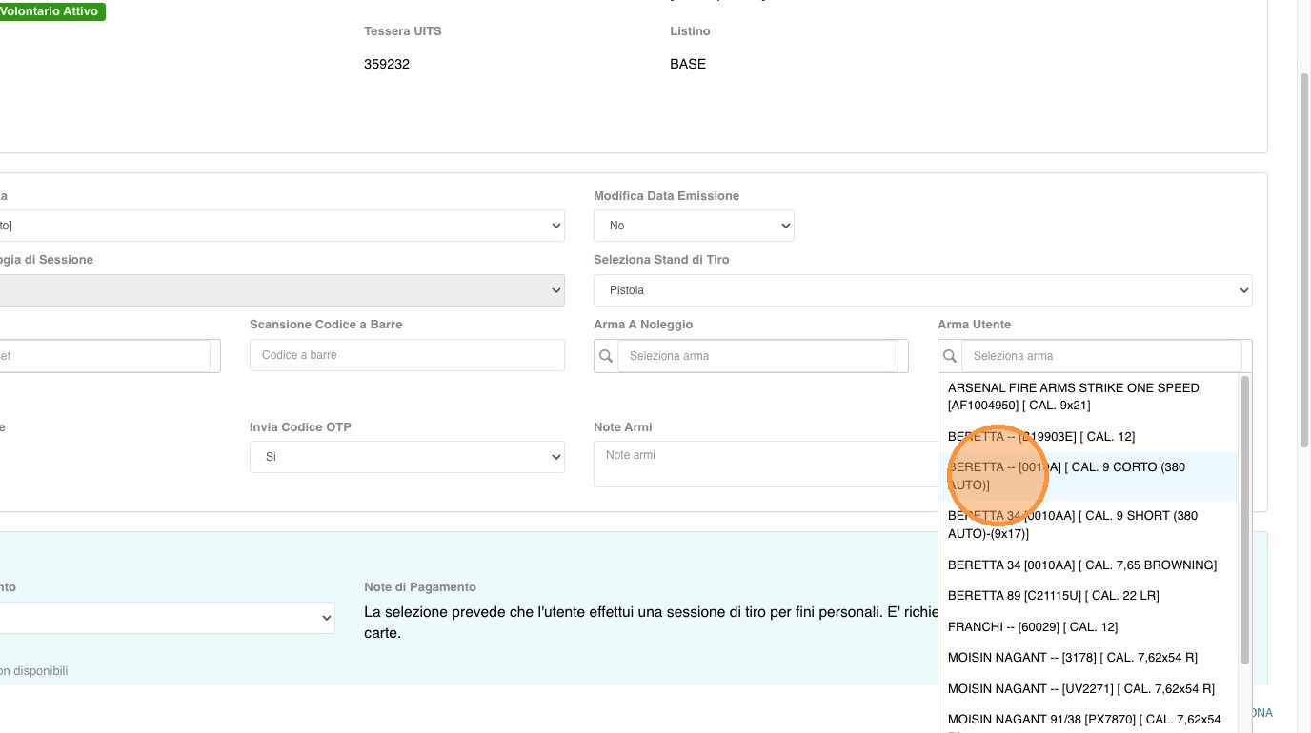Choose BERETTA 89 CAL. 22 LR
This screenshot has height=733, width=1311.
1053,596
